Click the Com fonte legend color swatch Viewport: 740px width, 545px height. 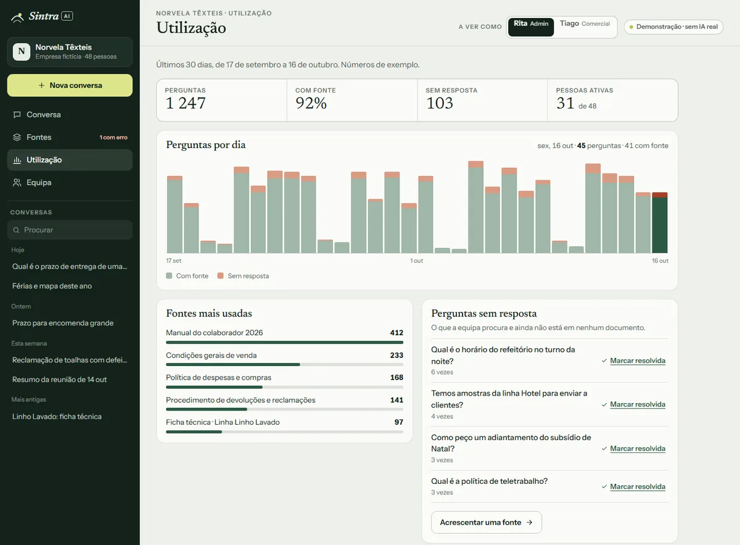pyautogui.click(x=169, y=276)
